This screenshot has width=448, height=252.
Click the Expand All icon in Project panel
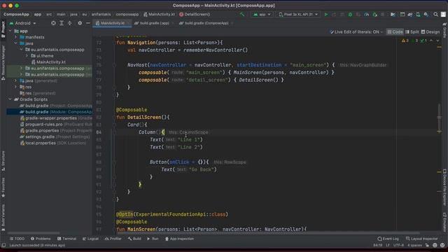(62, 23)
